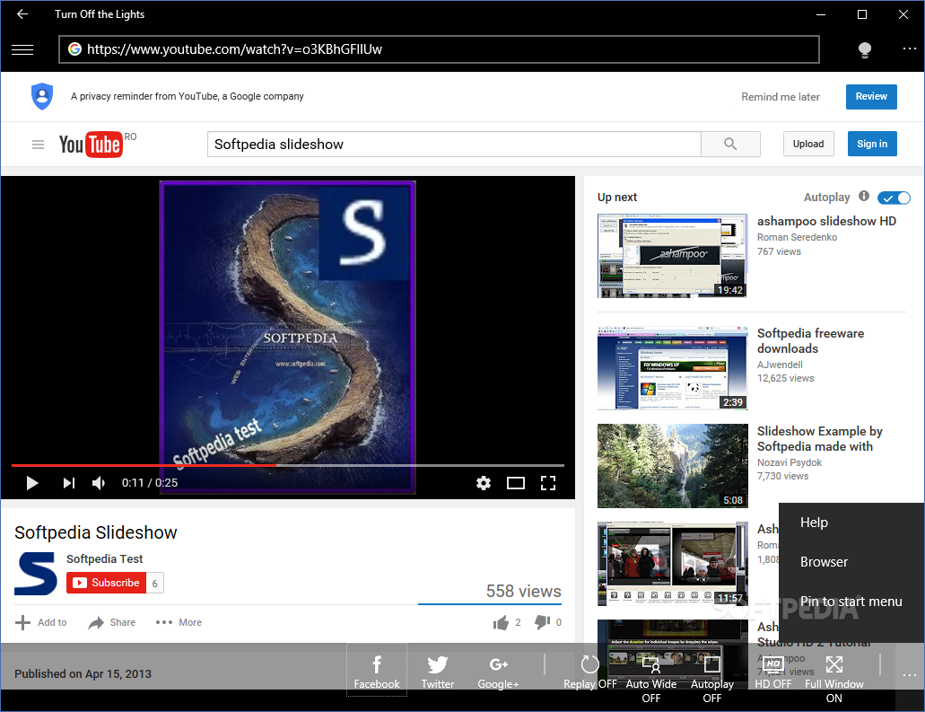
Task: Toggle Auto Wide OFF in bottom bar
Action: [650, 677]
